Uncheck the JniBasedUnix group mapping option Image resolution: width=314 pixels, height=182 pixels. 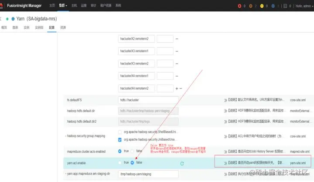click(120, 140)
